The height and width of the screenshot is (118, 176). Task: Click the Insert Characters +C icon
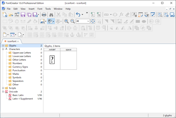[93, 15]
